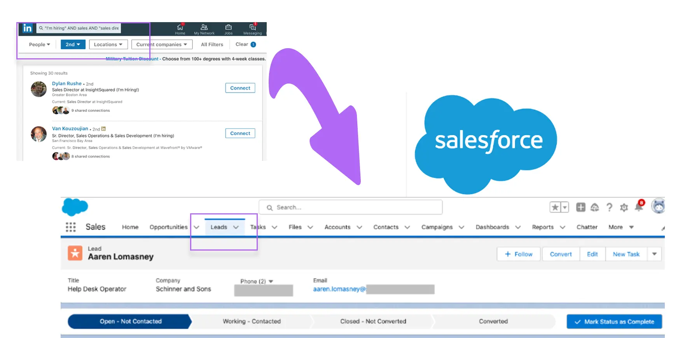Open the Opportunities tab
Image resolution: width=673 pixels, height=338 pixels.
(169, 227)
